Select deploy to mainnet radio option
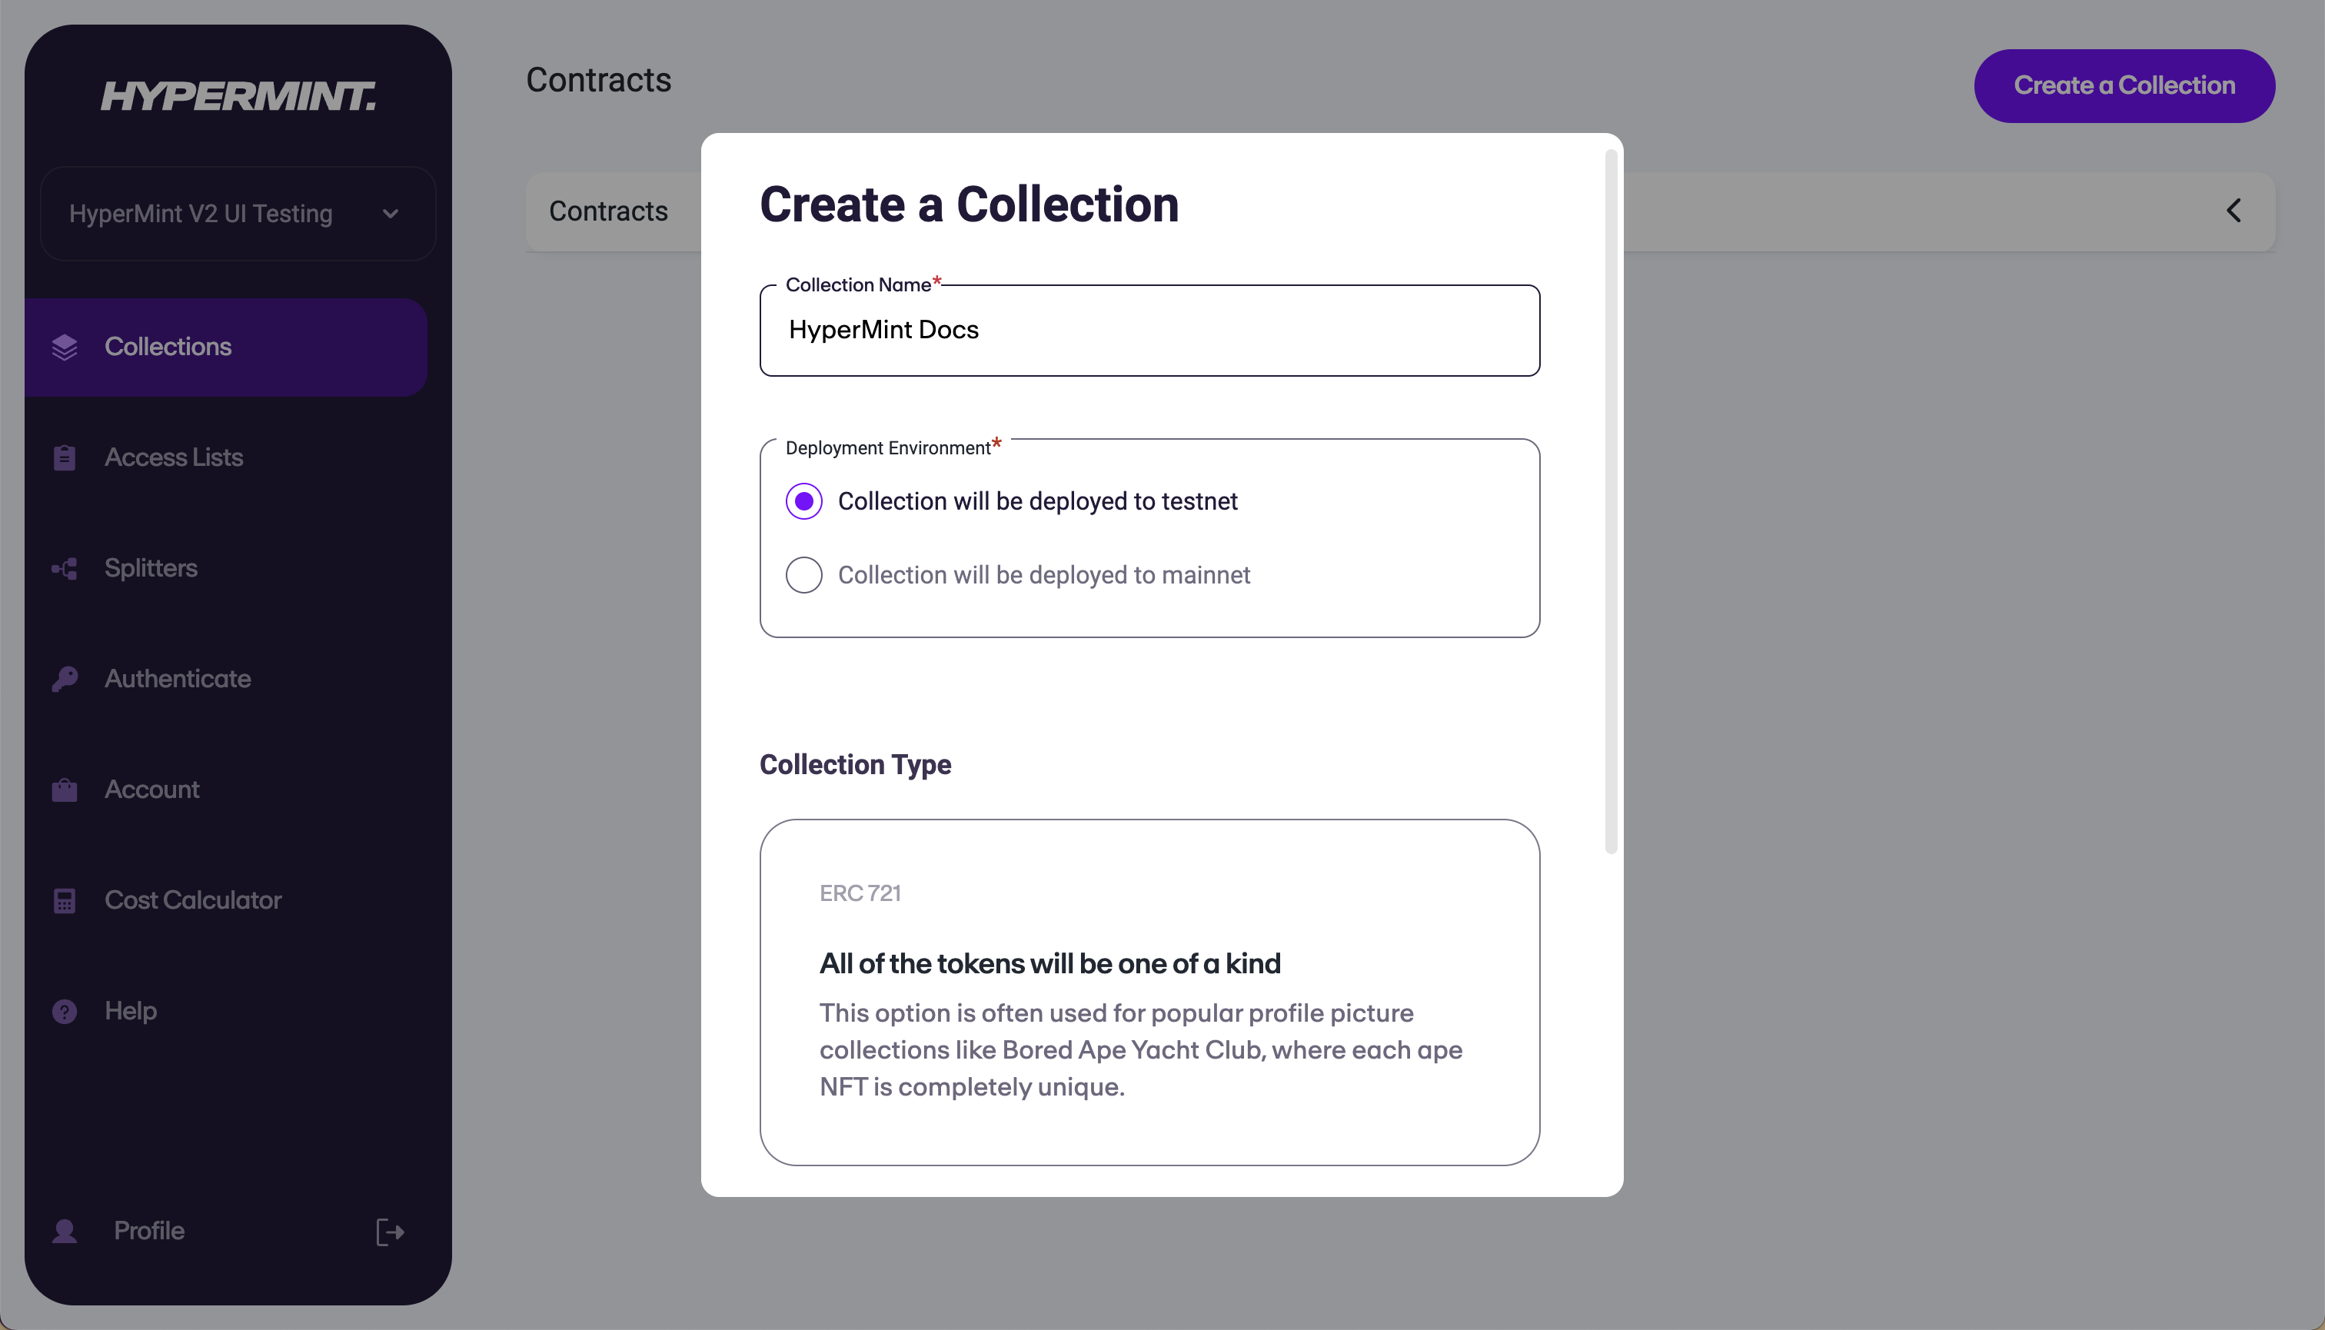Viewport: 2325px width, 1330px height. (804, 576)
